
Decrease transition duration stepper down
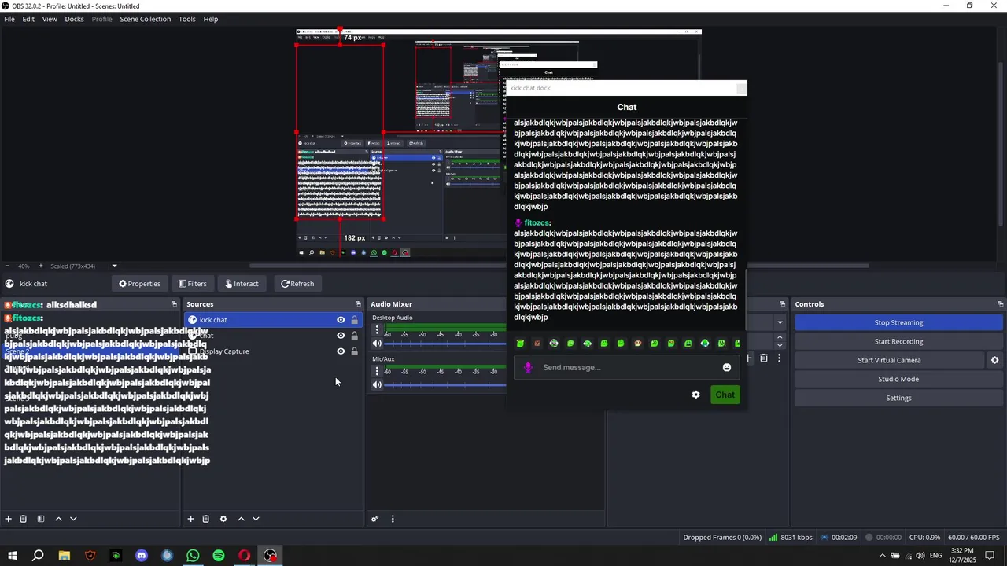click(x=780, y=345)
